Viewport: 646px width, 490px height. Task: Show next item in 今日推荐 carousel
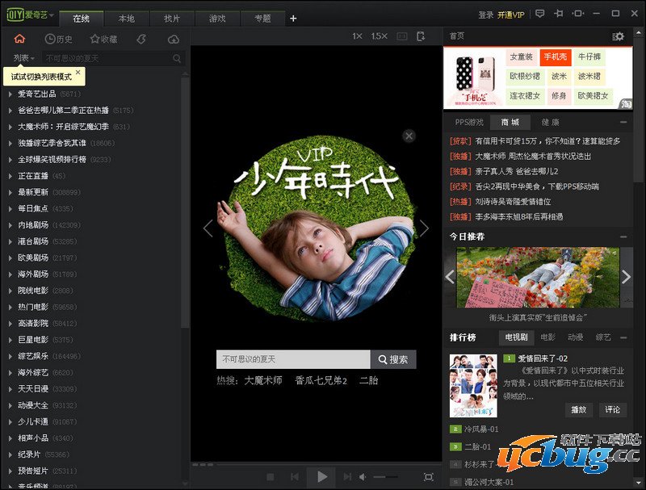pyautogui.click(x=627, y=277)
